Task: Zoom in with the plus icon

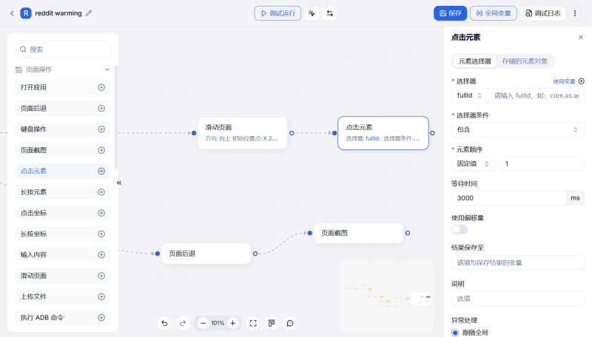Action: click(x=232, y=323)
